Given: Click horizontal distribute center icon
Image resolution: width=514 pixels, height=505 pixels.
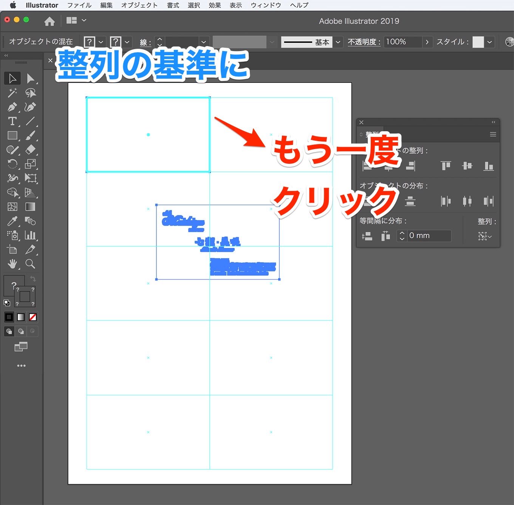Looking at the screenshot, I should pyautogui.click(x=467, y=201).
